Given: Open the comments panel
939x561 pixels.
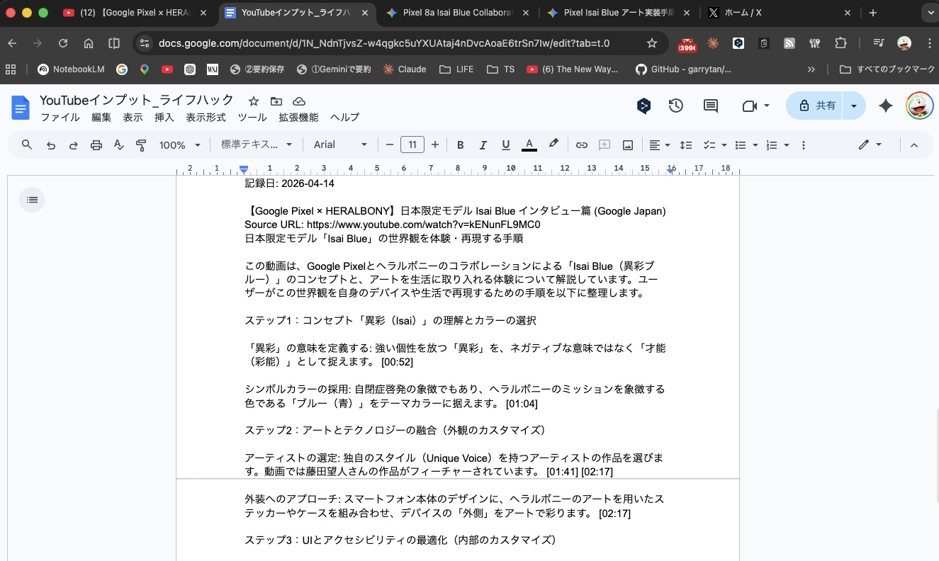Looking at the screenshot, I should pyautogui.click(x=710, y=105).
